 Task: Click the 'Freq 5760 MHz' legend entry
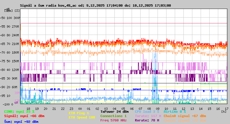coord(114,120)
